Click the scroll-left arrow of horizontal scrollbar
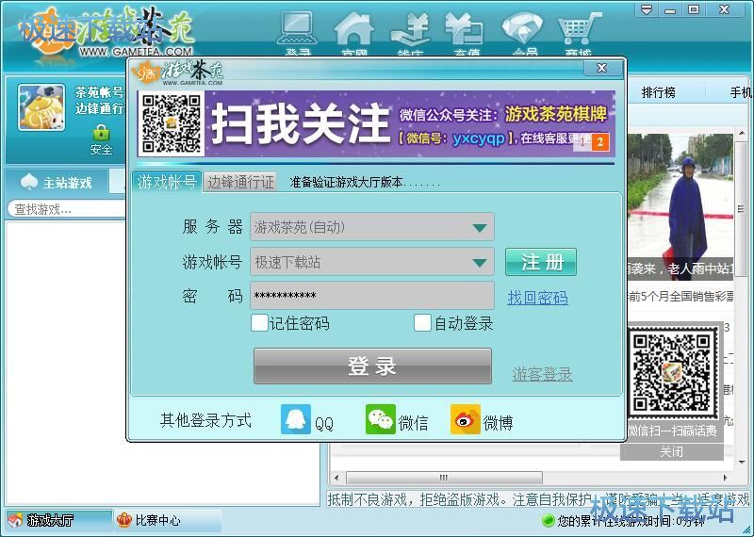The height and width of the screenshot is (537, 754). click(336, 478)
